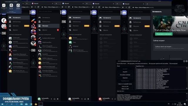Screen dimensions: 188x106
Task: Open Discord home in the Магазин-selected window
Action: (33, 12)
